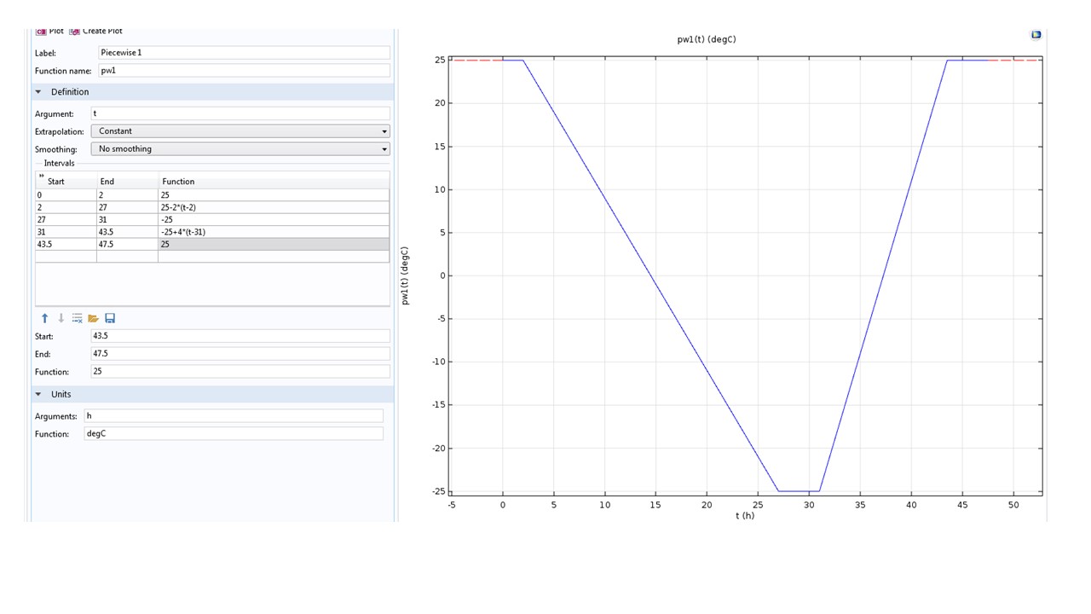1091x614 pixels.
Task: Click the Label field containing Piecewise 1
Action: tap(243, 53)
